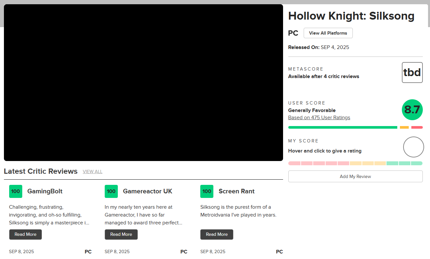Click the 'Generally Favorable' label
Viewport: 430px width, 259px height.
[312, 110]
